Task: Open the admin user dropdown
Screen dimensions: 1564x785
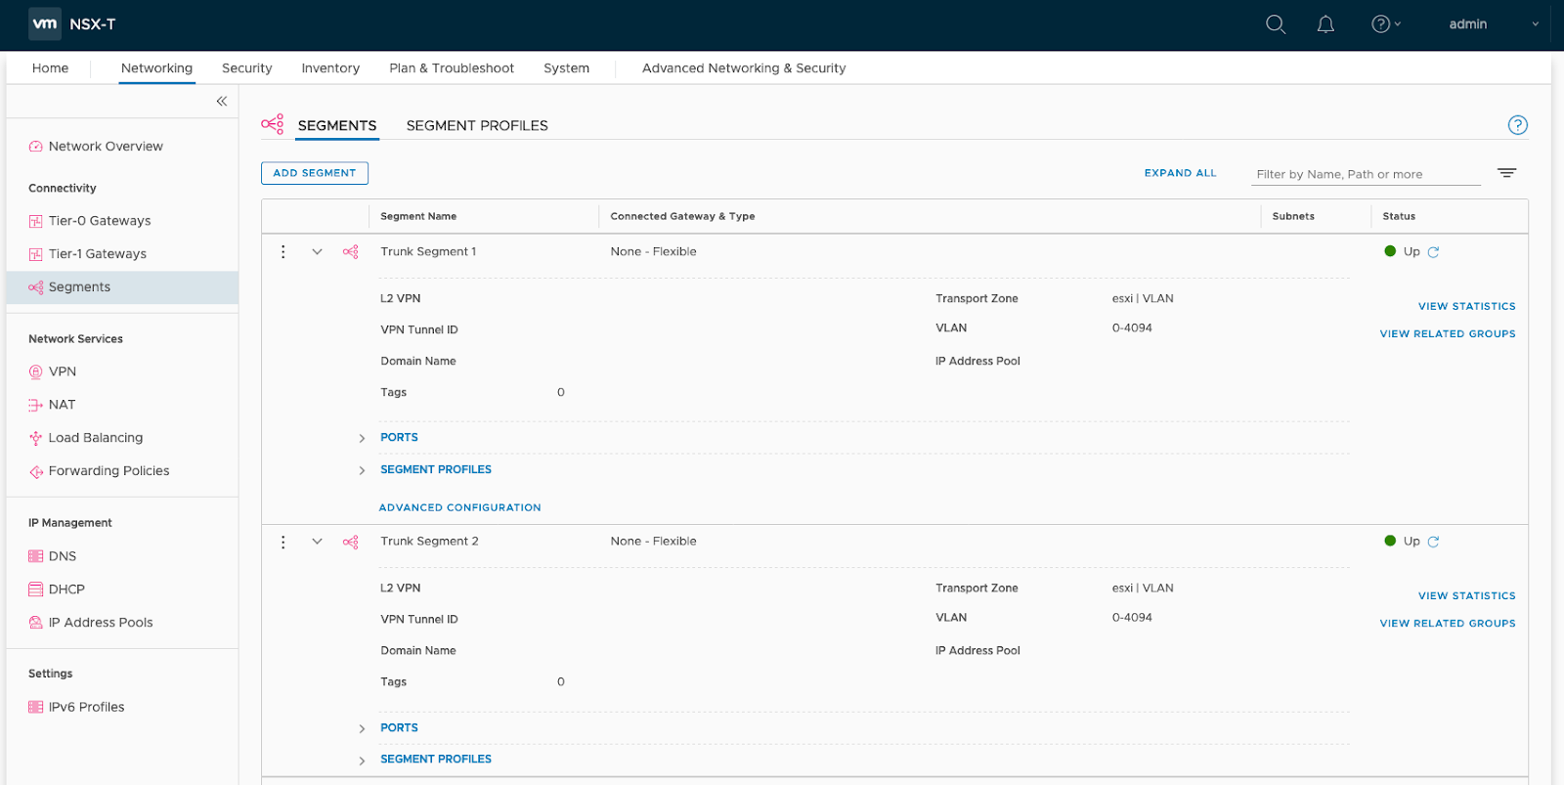Action: pyautogui.click(x=1492, y=24)
